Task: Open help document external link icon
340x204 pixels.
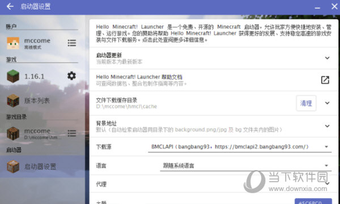Action: coord(325,80)
